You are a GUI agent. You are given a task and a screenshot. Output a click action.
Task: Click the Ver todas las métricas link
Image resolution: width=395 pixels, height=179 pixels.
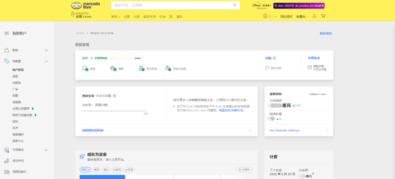pyautogui.click(x=285, y=130)
